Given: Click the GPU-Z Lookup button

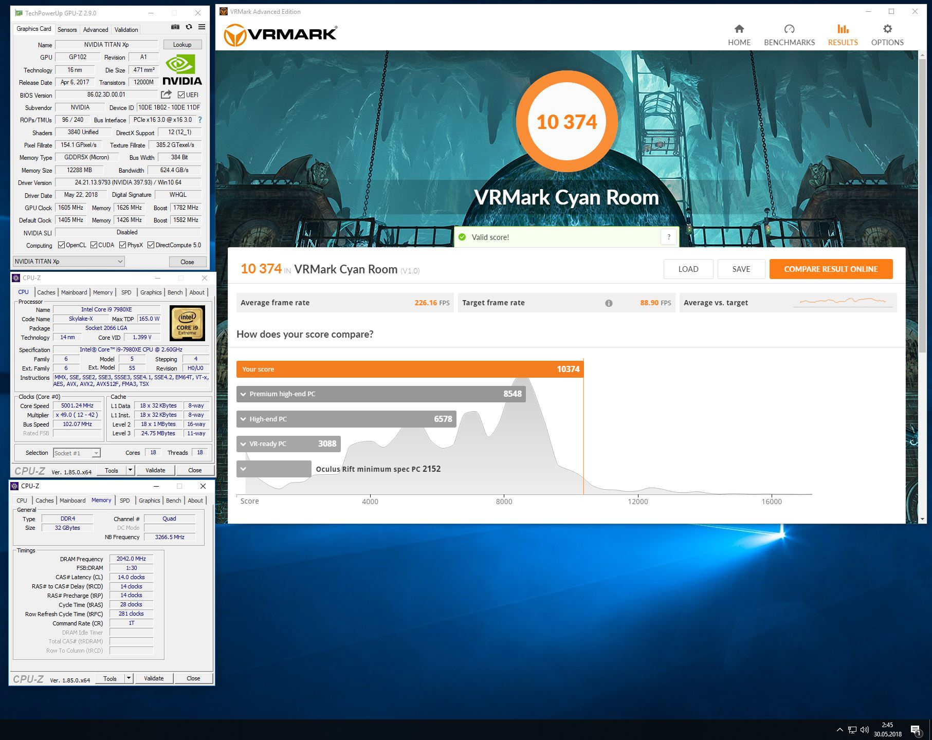Looking at the screenshot, I should tap(182, 45).
